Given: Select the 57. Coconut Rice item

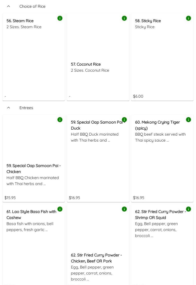Looking at the screenshot, I should pos(86,64).
